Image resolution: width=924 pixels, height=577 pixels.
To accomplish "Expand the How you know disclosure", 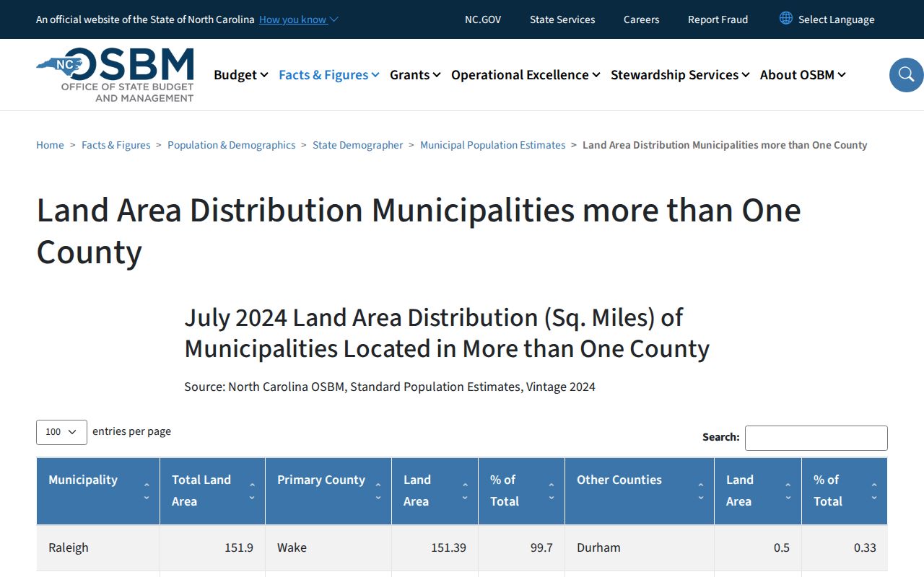I will pyautogui.click(x=298, y=19).
